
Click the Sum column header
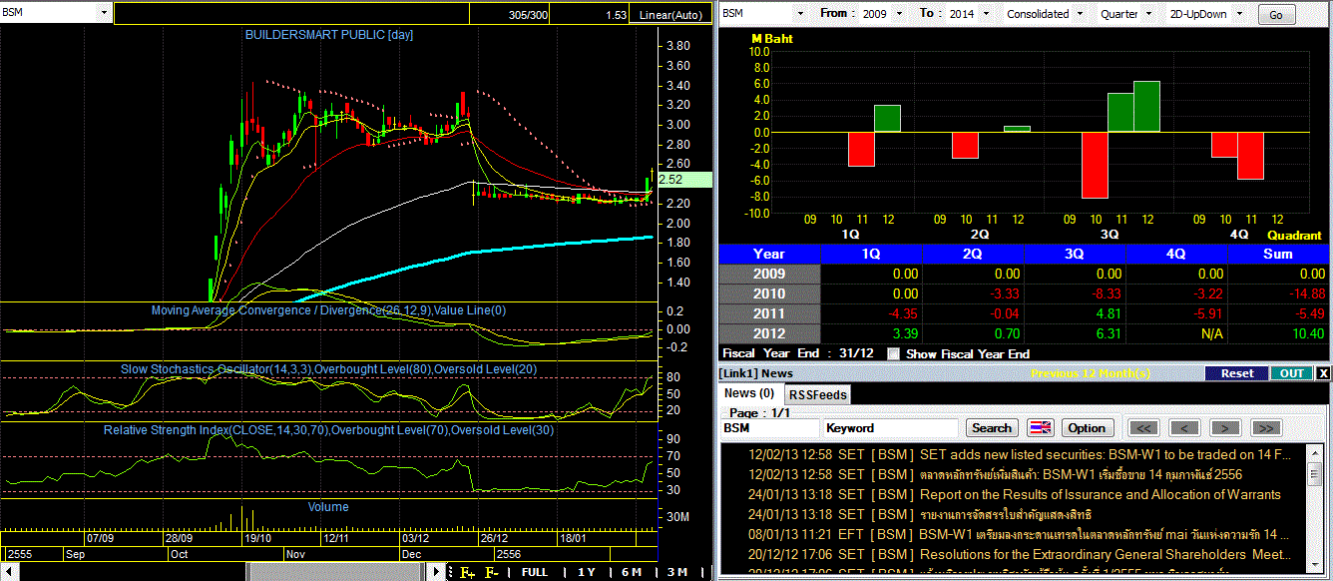pos(1278,254)
